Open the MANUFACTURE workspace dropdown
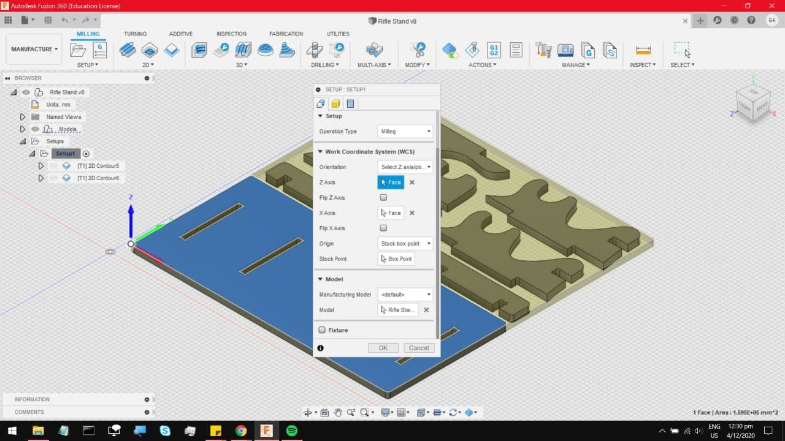 point(34,49)
